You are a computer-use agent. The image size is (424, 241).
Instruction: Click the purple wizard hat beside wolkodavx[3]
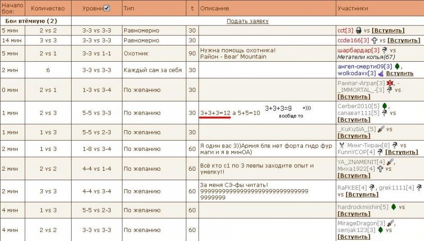click(380, 73)
